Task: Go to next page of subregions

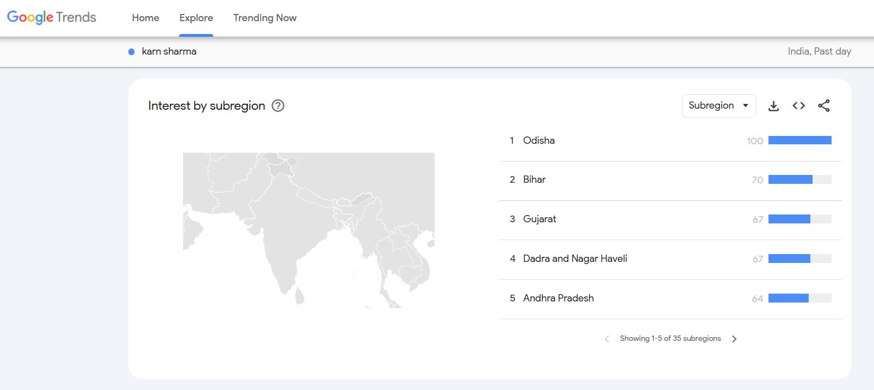Action: click(734, 339)
